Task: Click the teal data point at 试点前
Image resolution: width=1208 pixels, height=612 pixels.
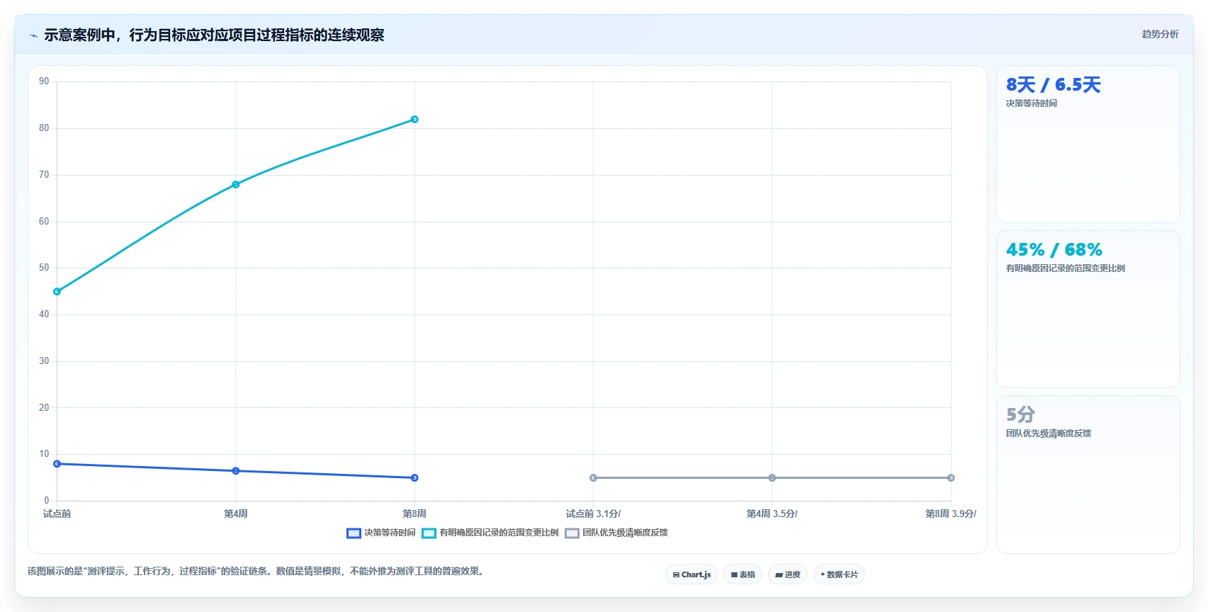Action: coord(57,291)
